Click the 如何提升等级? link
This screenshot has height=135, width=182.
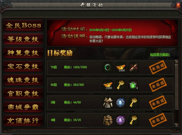(x=160, y=54)
